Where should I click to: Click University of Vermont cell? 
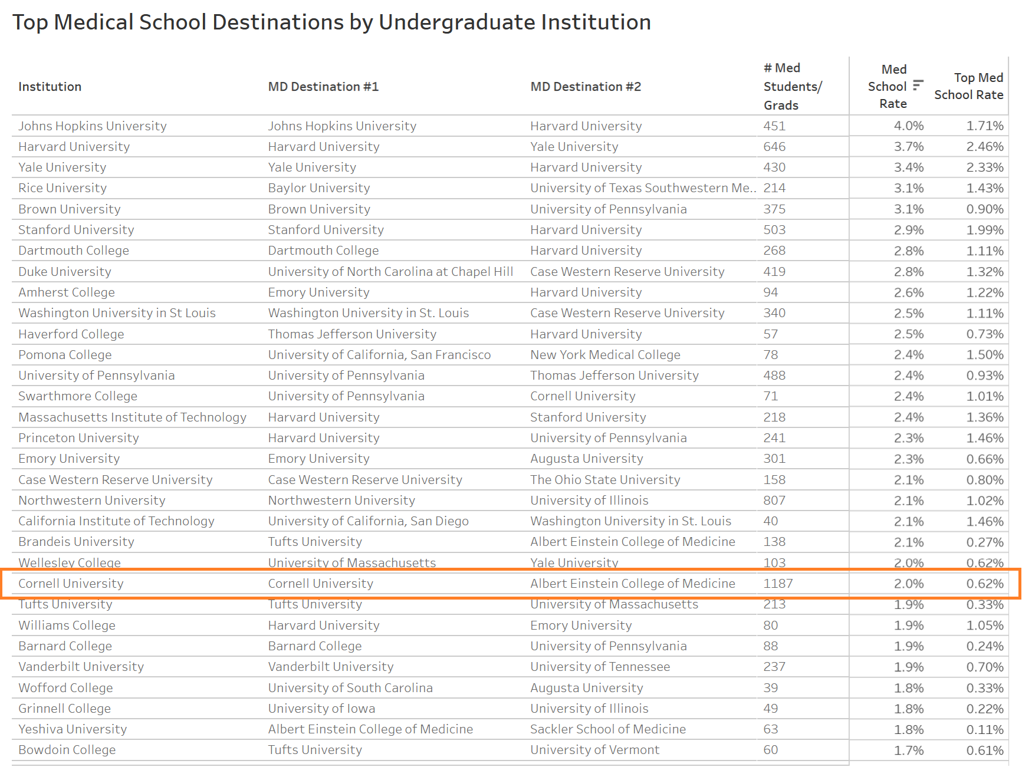[594, 750]
